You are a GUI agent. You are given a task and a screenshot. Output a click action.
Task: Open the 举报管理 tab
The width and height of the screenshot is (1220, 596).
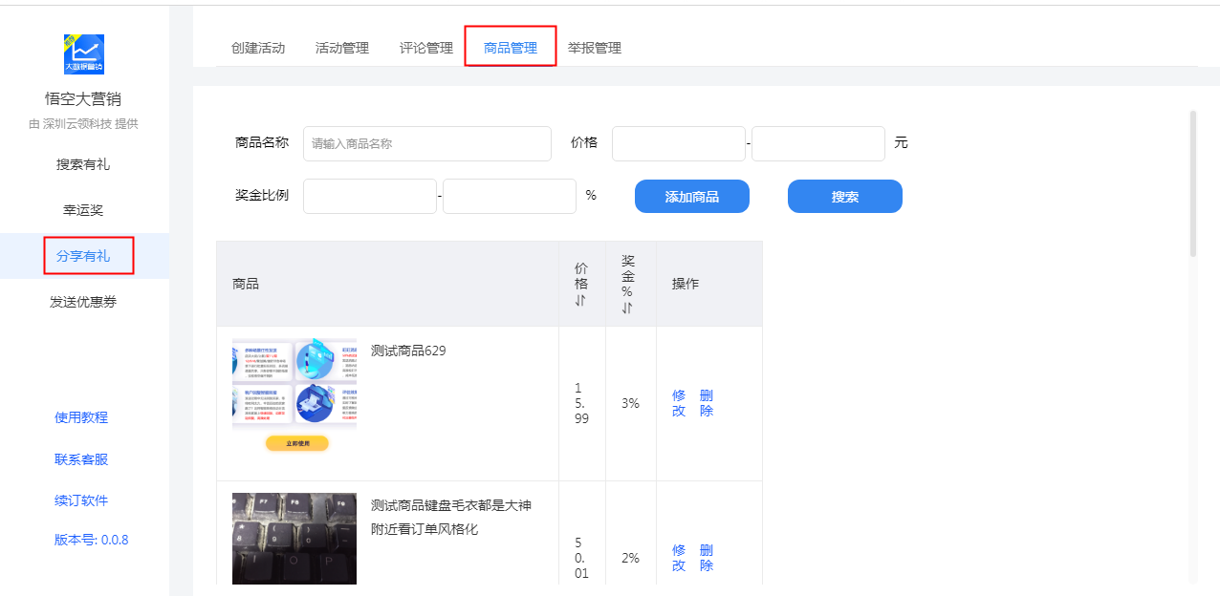pos(595,48)
